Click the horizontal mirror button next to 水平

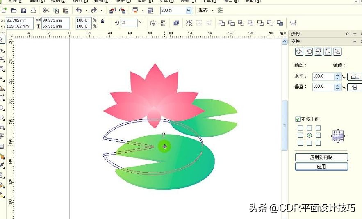[355, 77]
